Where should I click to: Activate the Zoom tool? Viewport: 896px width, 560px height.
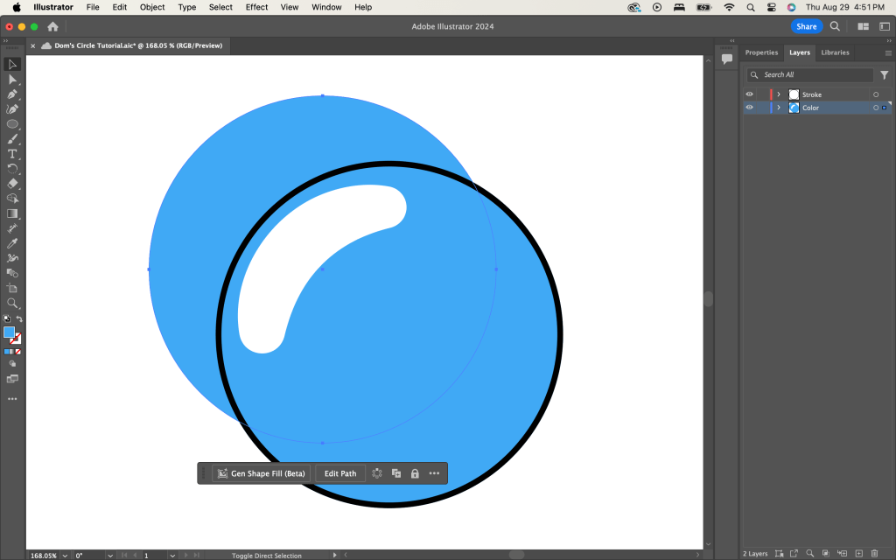tap(12, 303)
